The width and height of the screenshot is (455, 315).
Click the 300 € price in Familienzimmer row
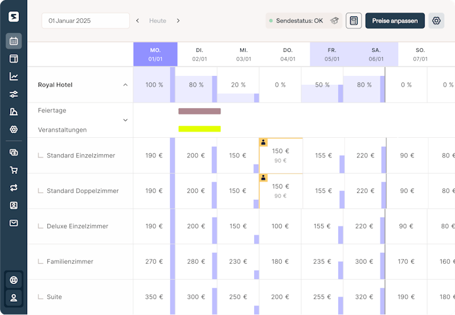(x=364, y=262)
